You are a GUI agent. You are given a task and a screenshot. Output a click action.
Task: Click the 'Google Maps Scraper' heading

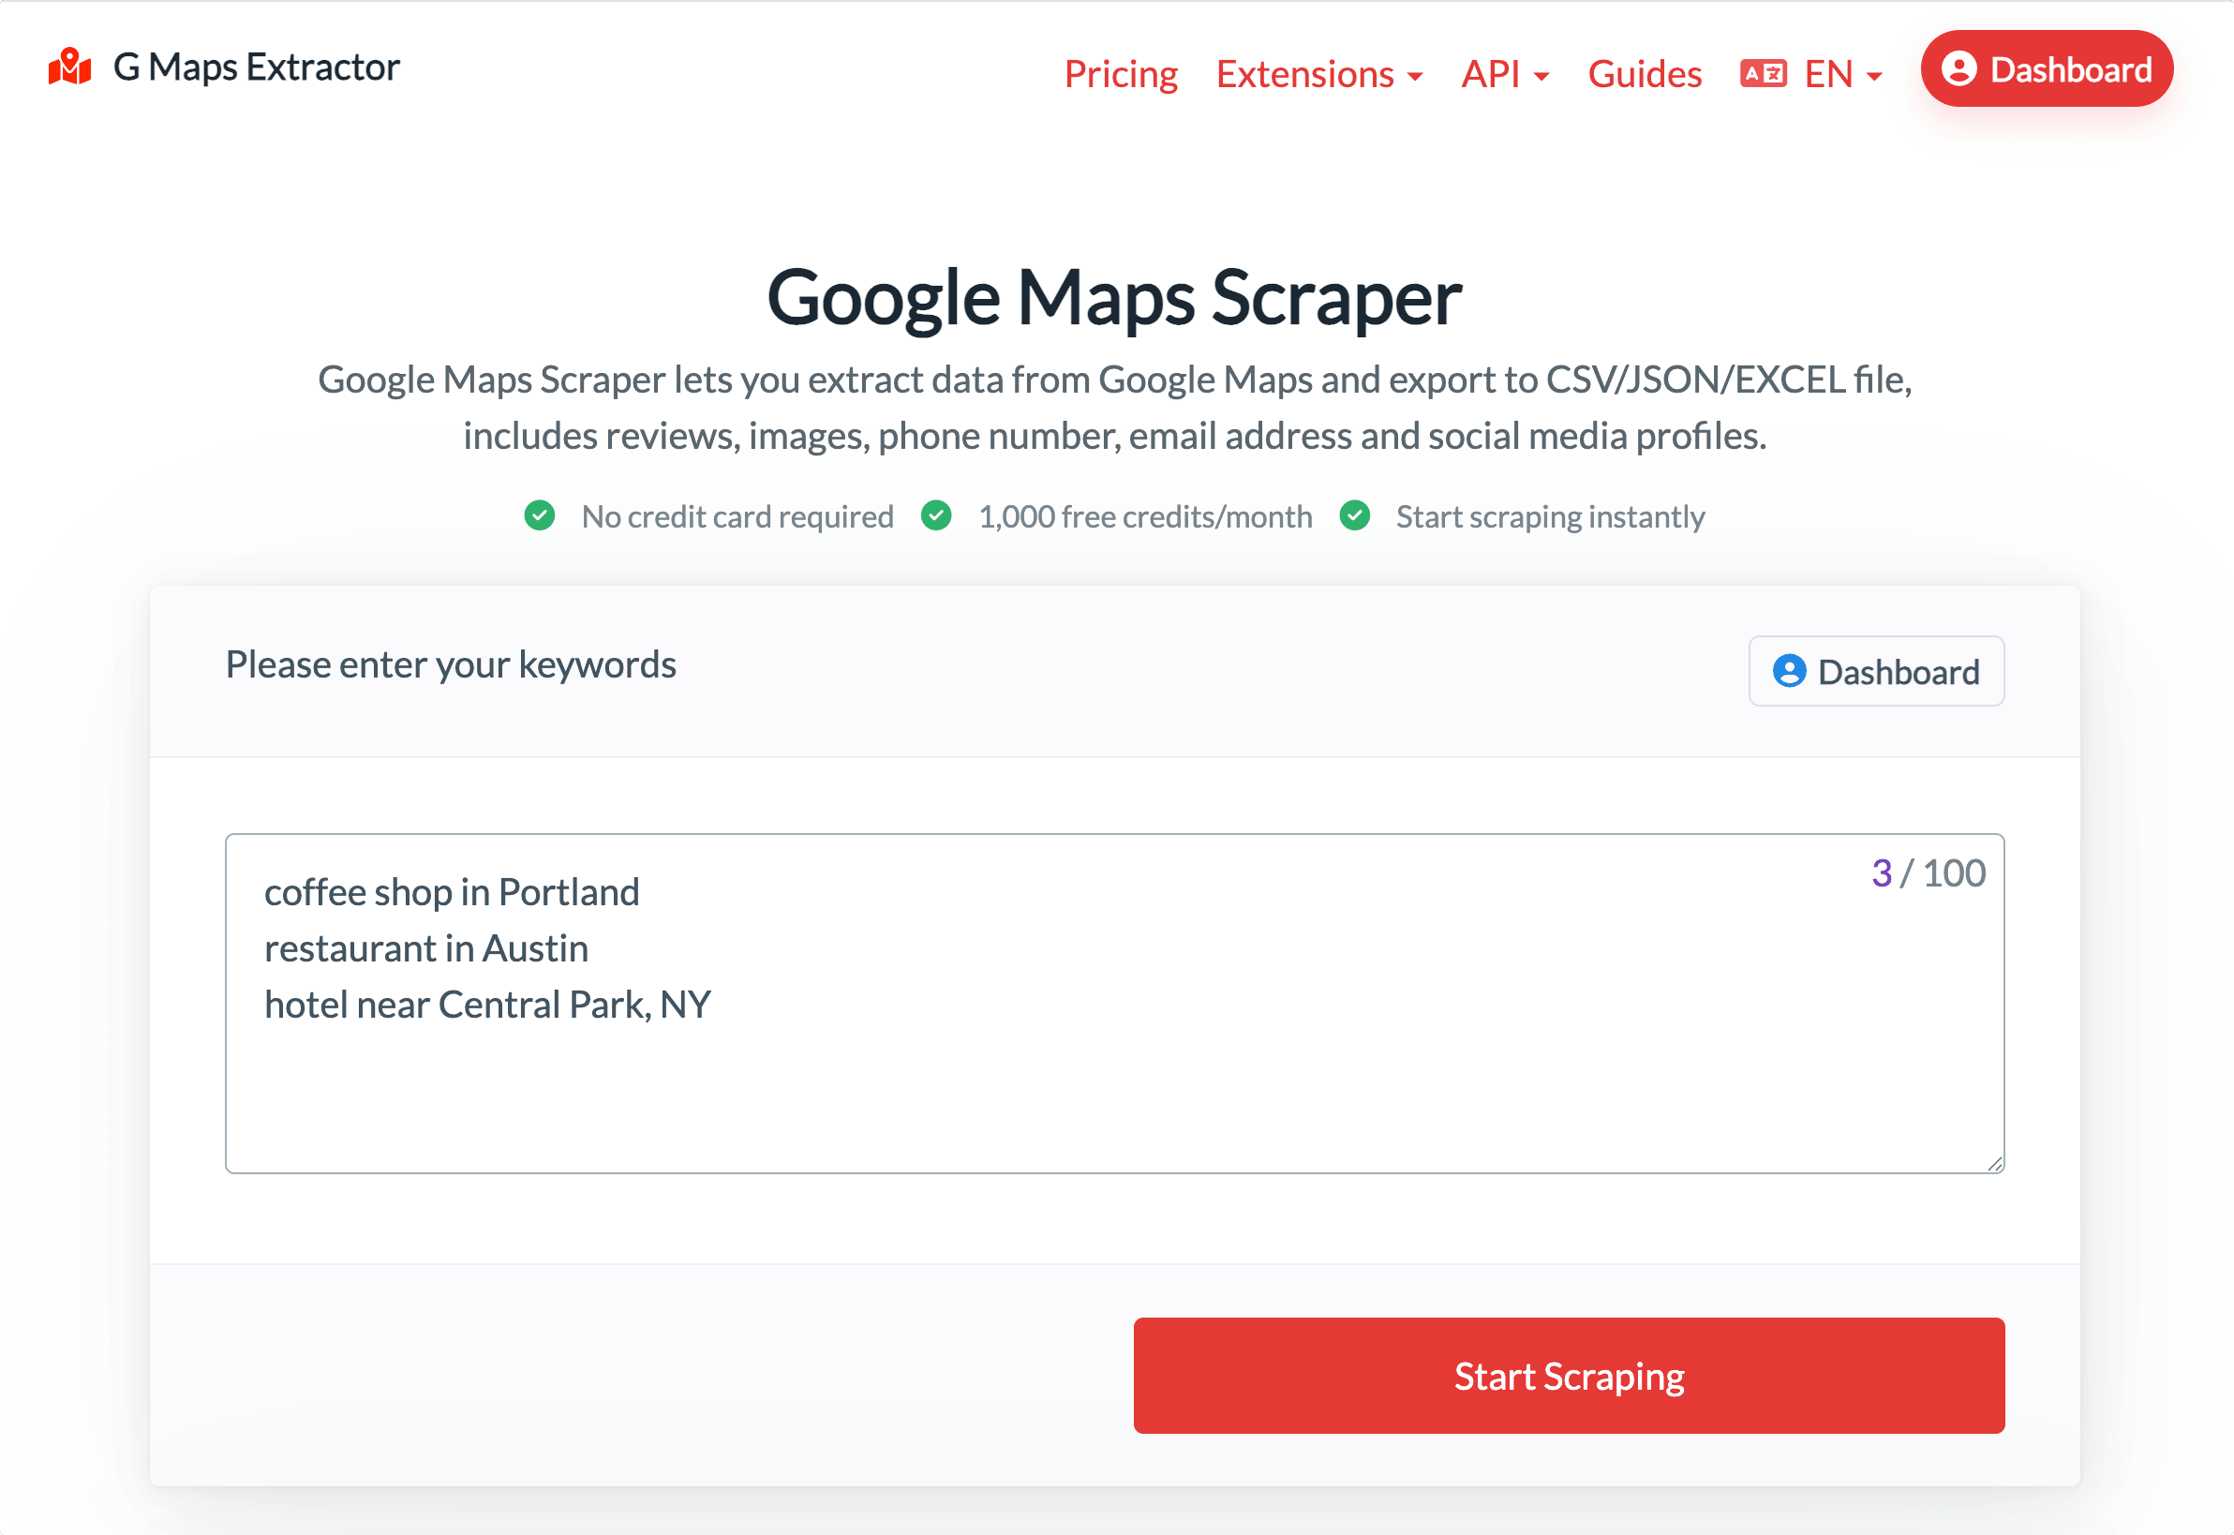[x=1114, y=297]
